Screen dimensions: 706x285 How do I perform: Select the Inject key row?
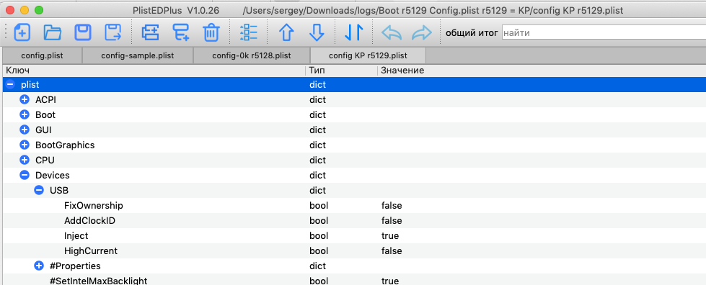click(354, 236)
